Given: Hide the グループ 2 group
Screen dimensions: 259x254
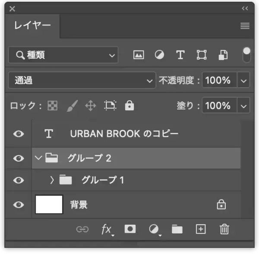Looking at the screenshot, I should click(x=19, y=158).
